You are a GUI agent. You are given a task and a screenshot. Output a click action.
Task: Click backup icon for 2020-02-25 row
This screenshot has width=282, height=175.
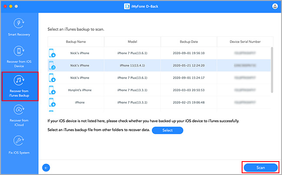[x=52, y=102]
